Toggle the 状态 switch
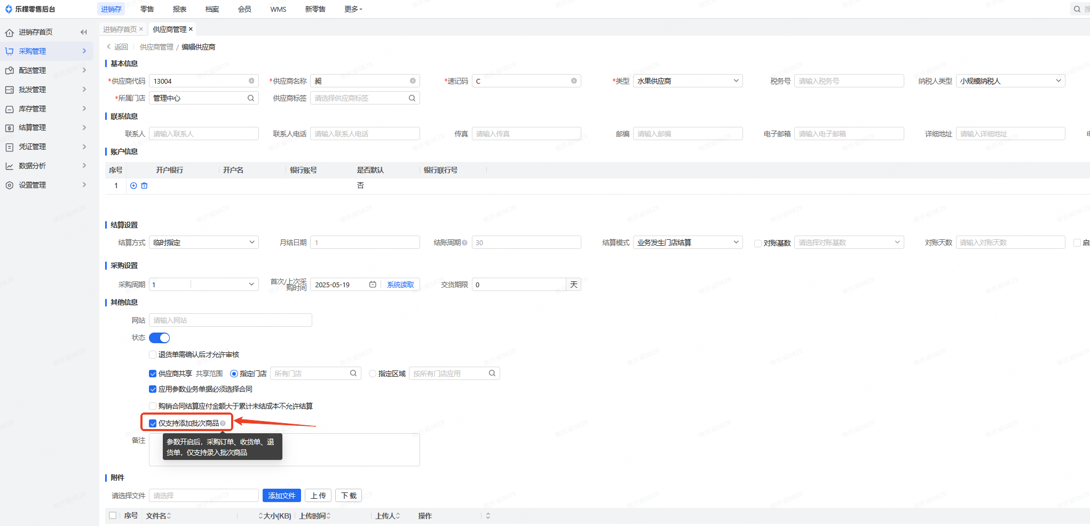 159,338
